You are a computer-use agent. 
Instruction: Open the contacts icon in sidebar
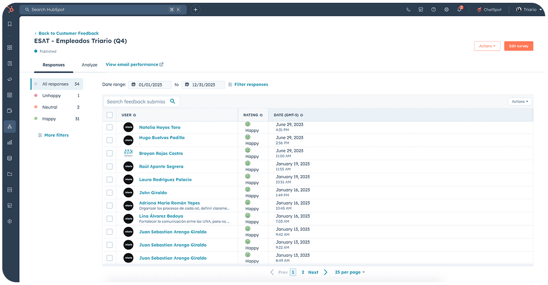pos(10,63)
